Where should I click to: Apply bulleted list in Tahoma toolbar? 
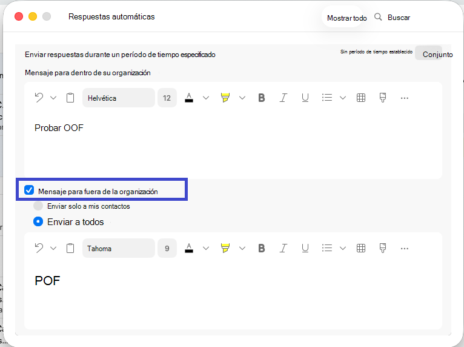(x=327, y=248)
